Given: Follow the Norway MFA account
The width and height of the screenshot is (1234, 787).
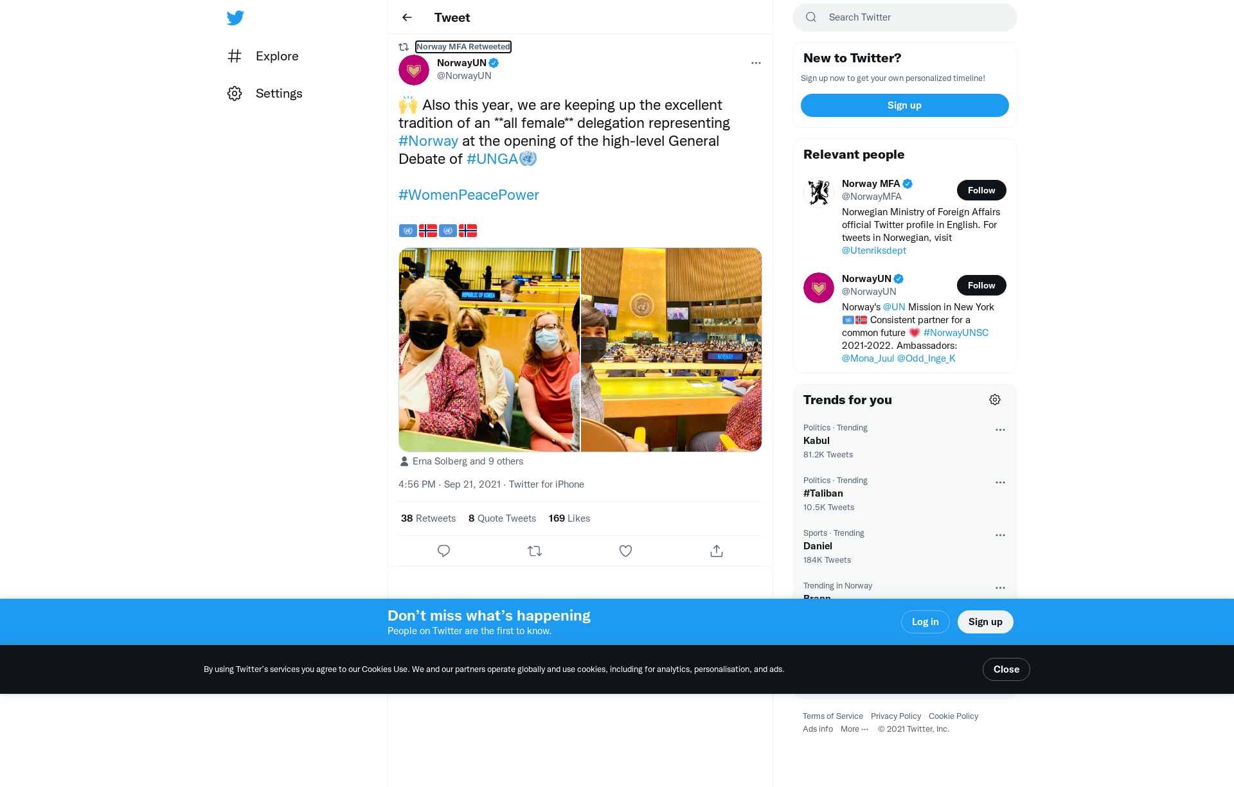Looking at the screenshot, I should [981, 190].
